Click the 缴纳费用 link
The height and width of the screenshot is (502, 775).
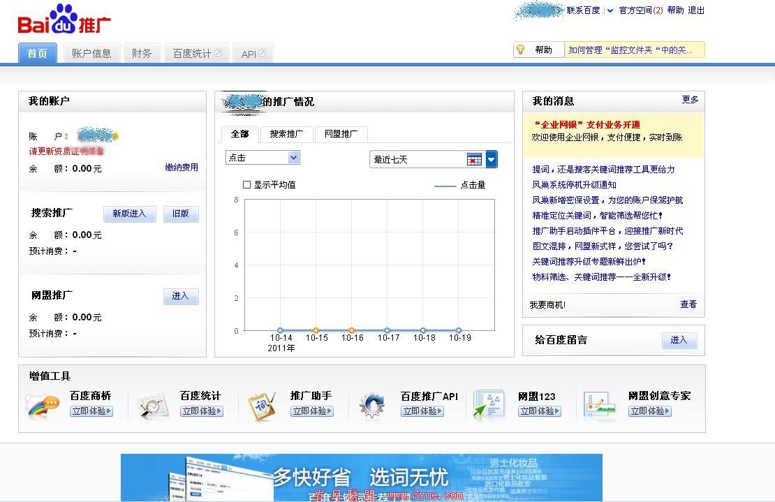[x=182, y=168]
